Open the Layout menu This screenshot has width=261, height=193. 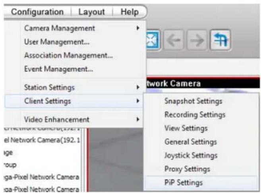(91, 12)
